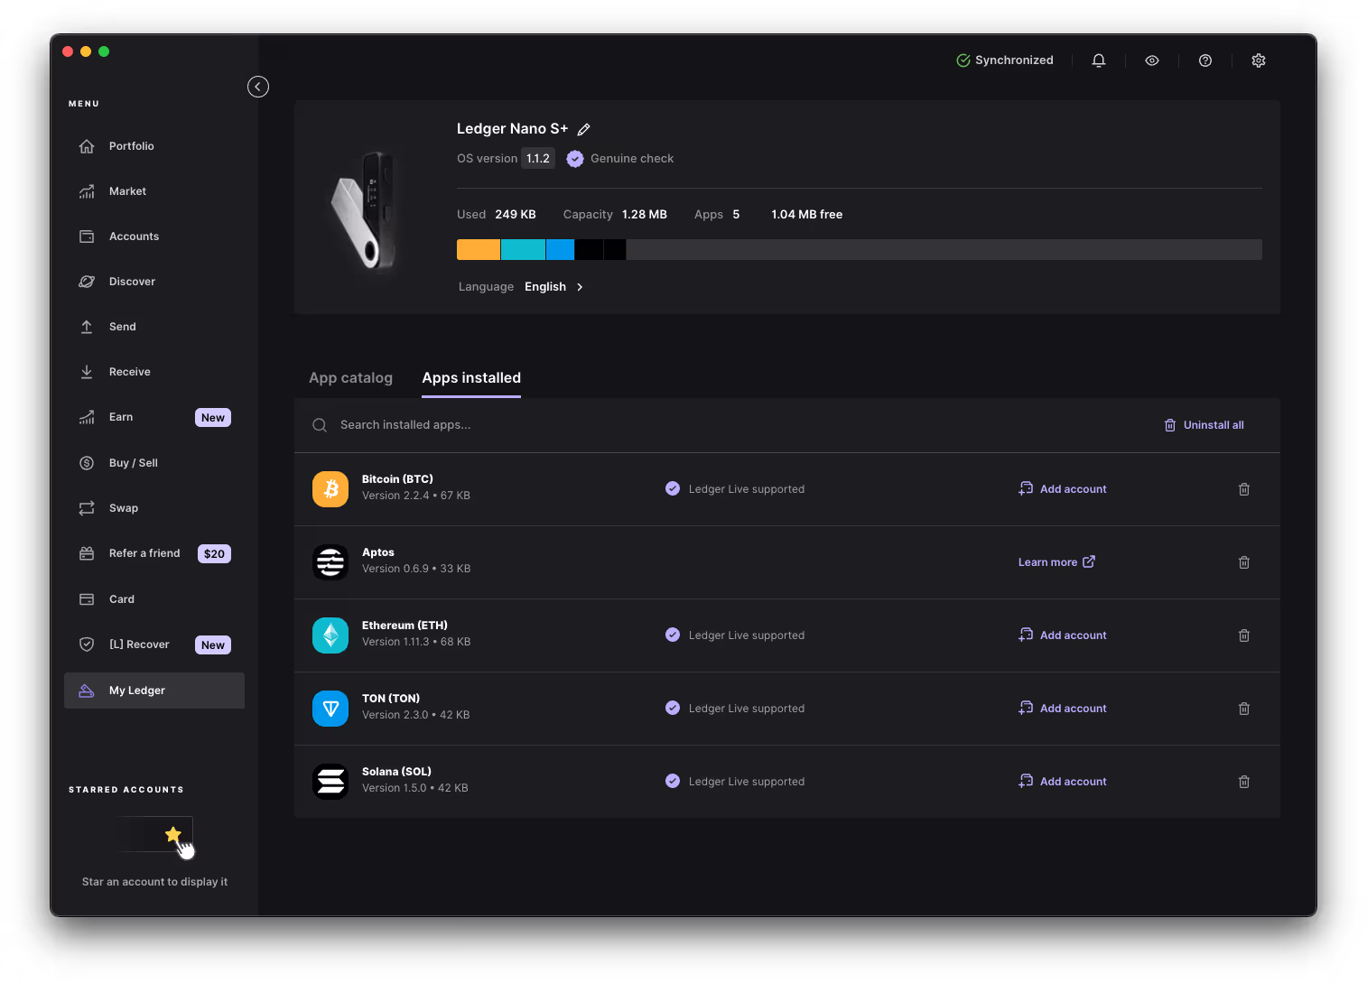Click Ethereum app icon
Image resolution: width=1367 pixels, height=983 pixels.
click(x=330, y=635)
